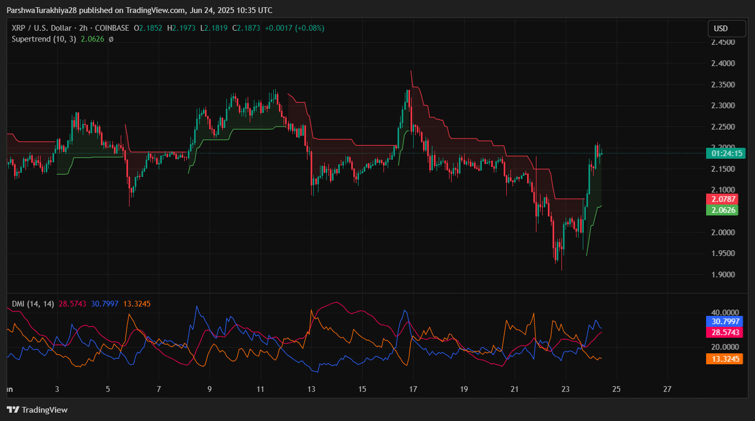The width and height of the screenshot is (755, 421).
Task: Click the ø symbol beside Supertrend value
Action: (x=111, y=39)
